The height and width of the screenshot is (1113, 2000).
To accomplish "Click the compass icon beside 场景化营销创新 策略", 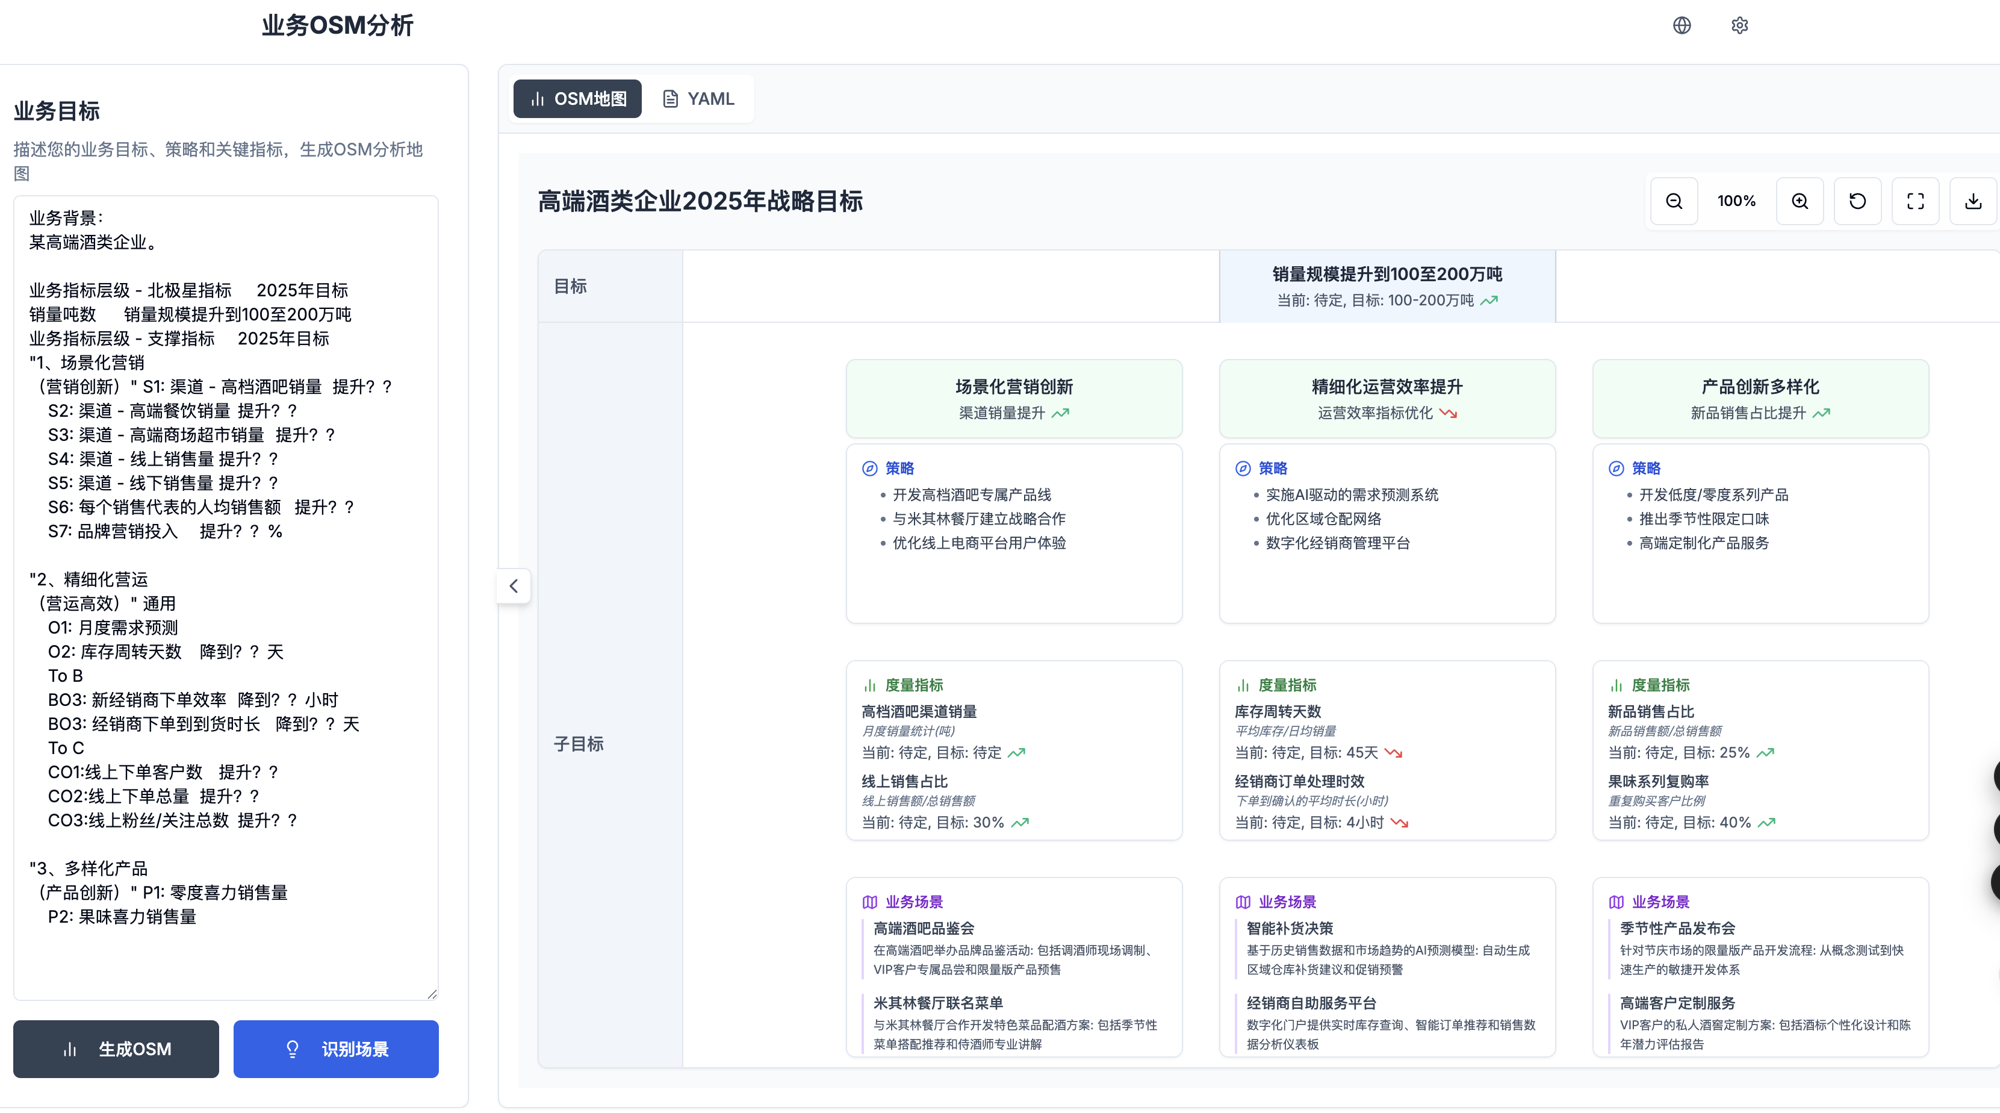I will click(x=869, y=469).
